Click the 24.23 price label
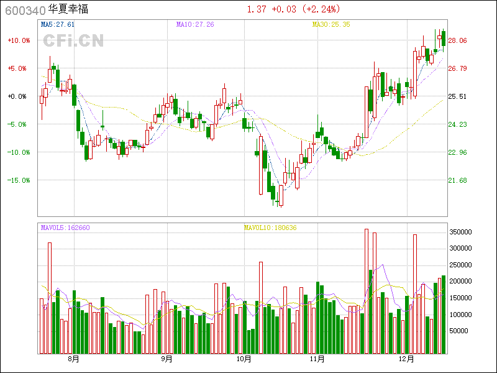 pos(457,124)
